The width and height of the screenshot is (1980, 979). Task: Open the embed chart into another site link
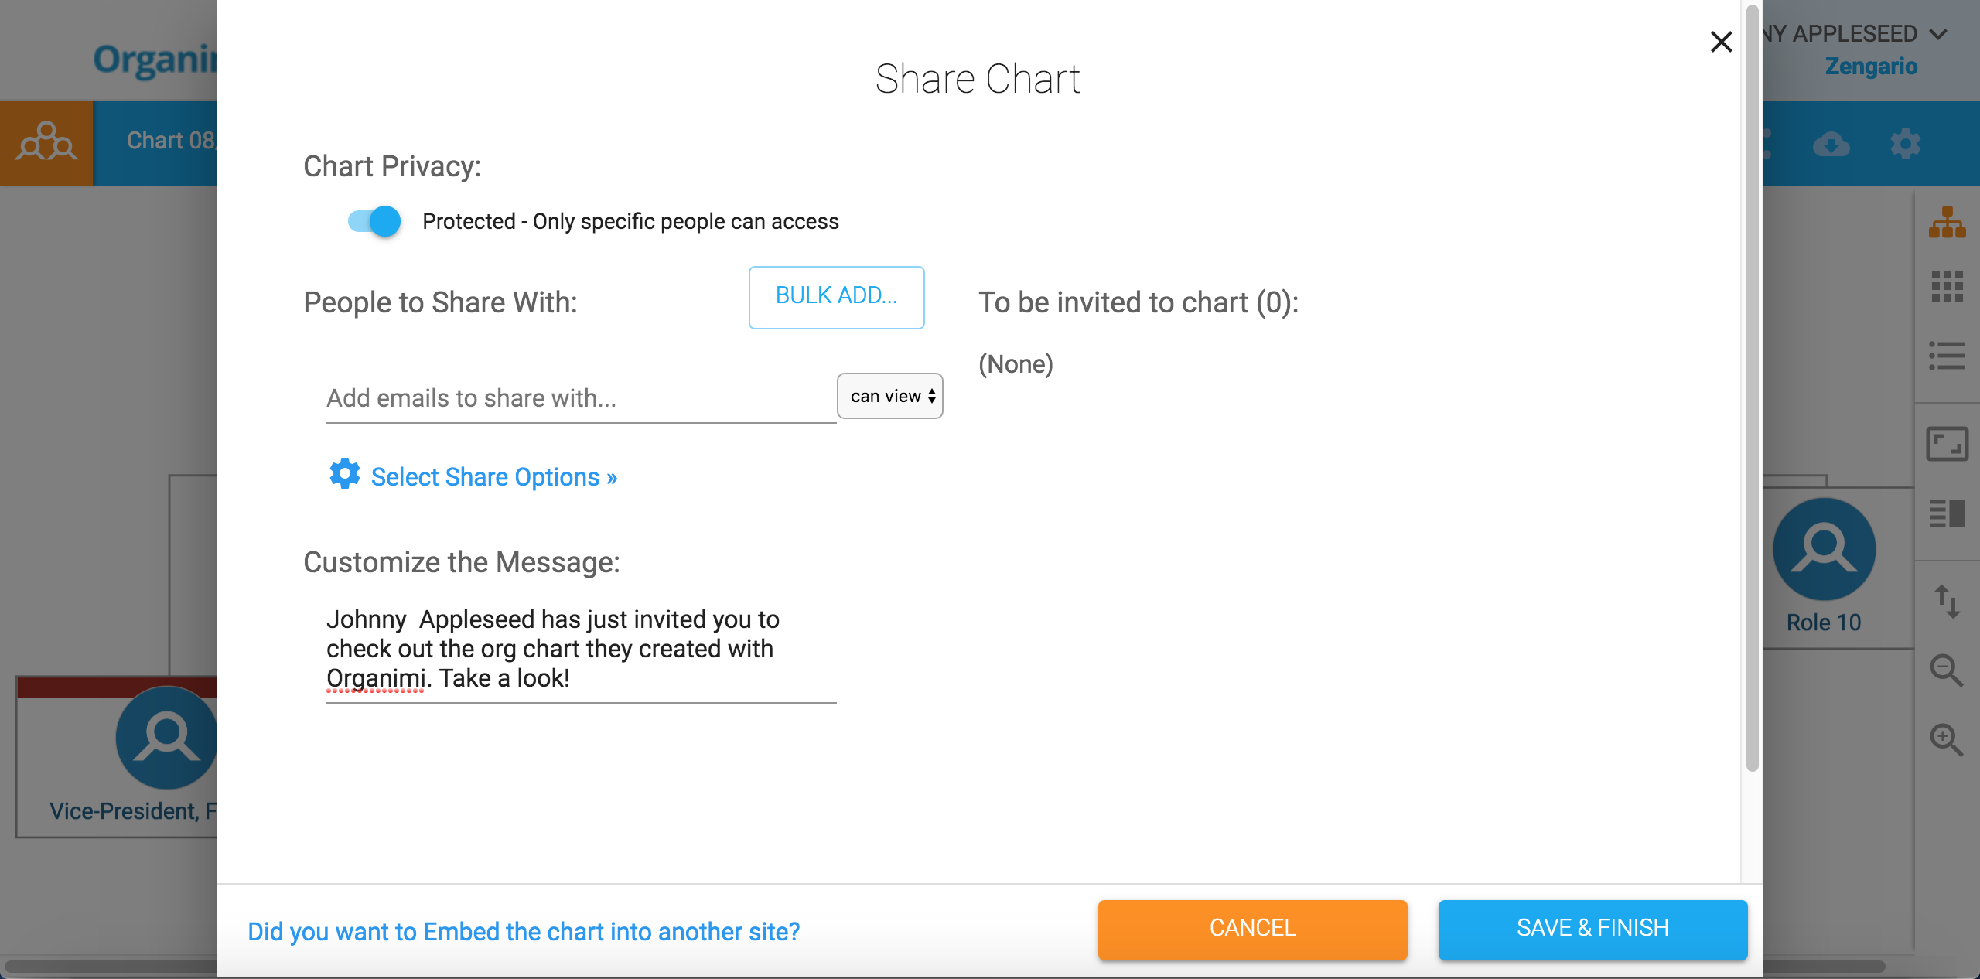tap(524, 931)
